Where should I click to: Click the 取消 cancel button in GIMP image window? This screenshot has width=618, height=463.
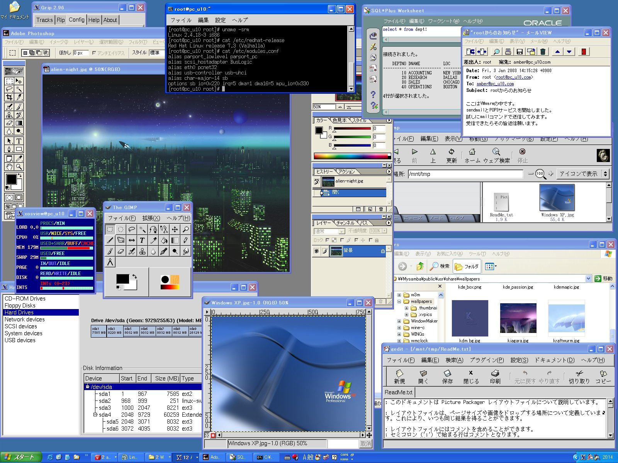(x=366, y=444)
